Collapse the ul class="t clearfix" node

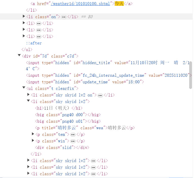point(24,87)
